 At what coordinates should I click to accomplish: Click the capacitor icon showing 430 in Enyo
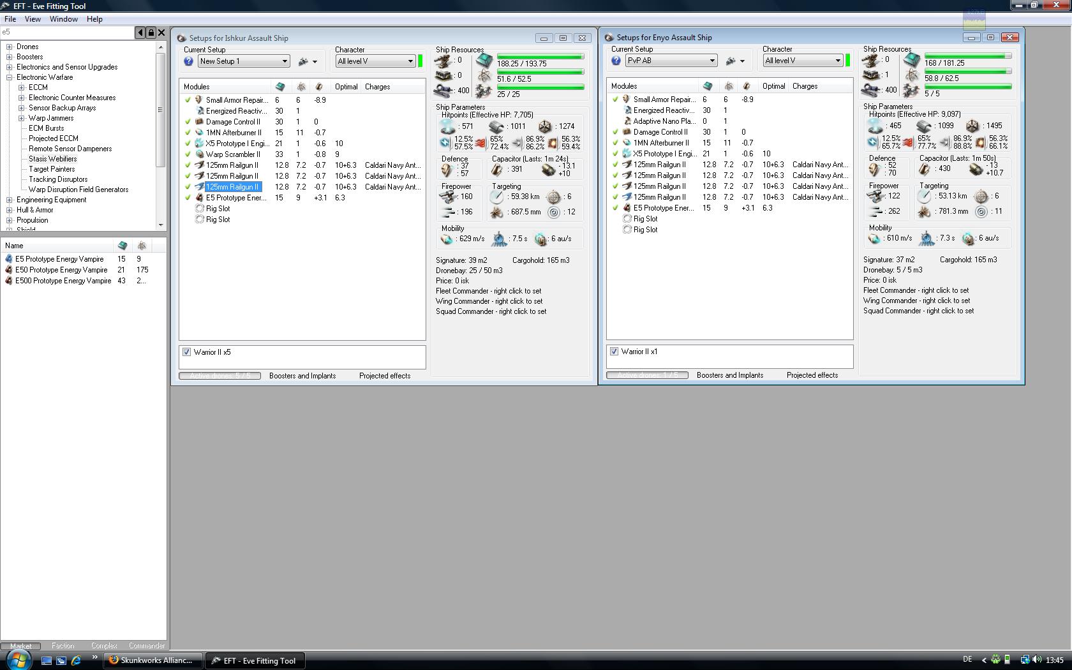point(925,168)
